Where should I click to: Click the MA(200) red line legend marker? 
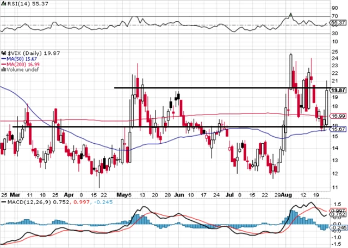pos(3,63)
